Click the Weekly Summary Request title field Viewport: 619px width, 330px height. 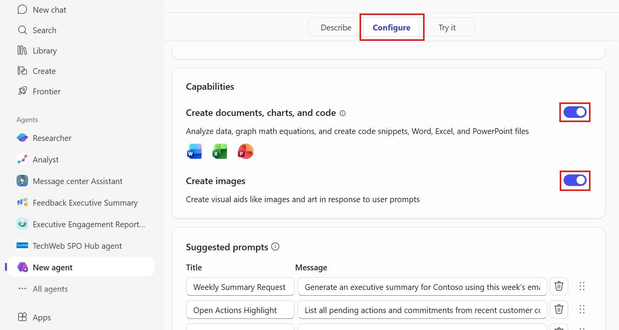click(x=240, y=287)
